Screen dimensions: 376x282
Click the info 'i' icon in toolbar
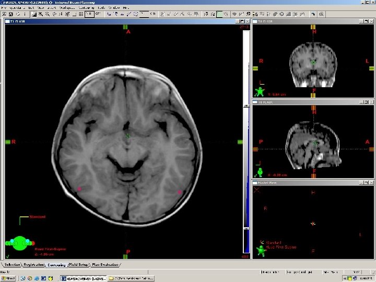(x=25, y=14)
